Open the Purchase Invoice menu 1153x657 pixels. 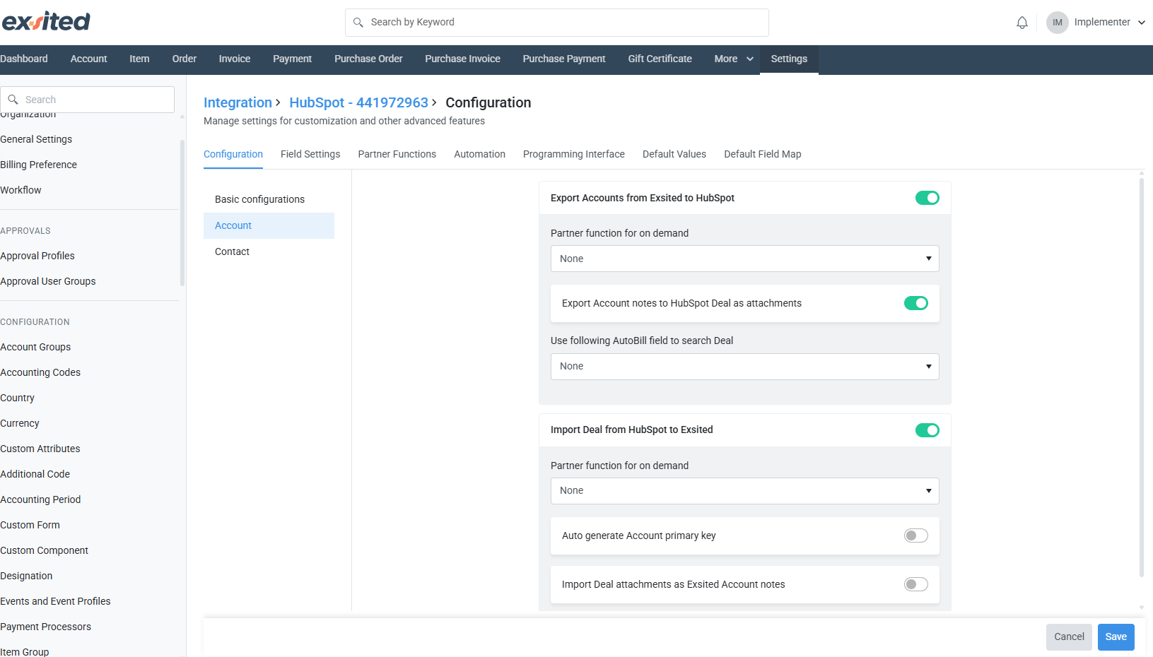point(462,59)
